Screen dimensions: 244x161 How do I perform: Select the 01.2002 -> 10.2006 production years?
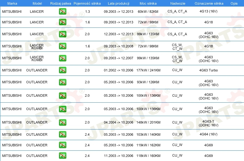tap(119, 70)
